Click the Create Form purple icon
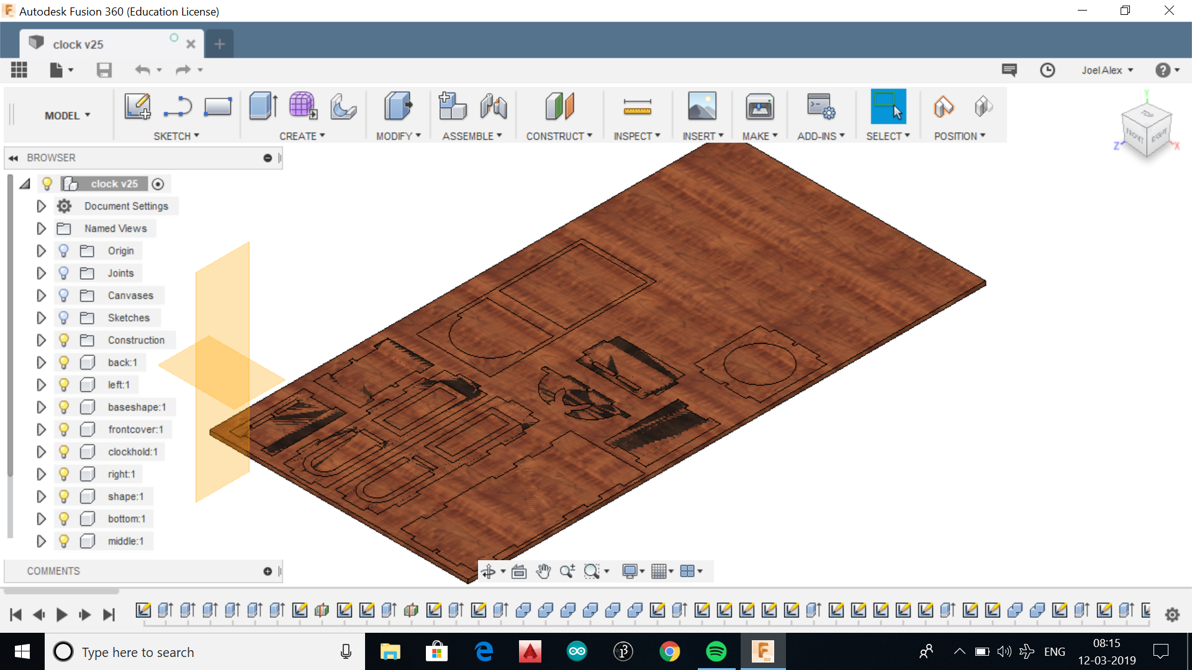 click(x=303, y=106)
